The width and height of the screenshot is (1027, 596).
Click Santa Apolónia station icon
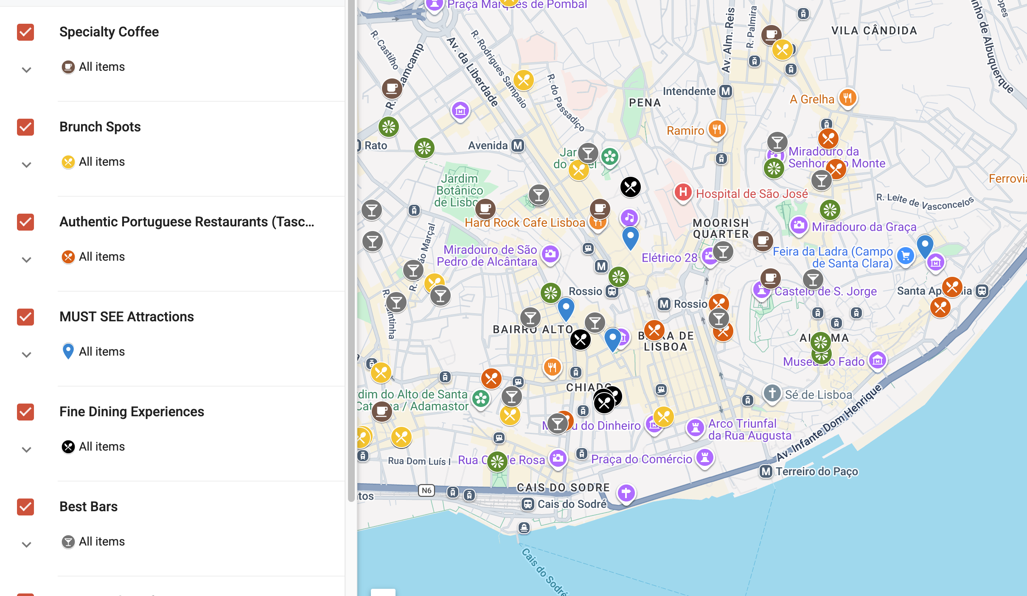tap(982, 291)
